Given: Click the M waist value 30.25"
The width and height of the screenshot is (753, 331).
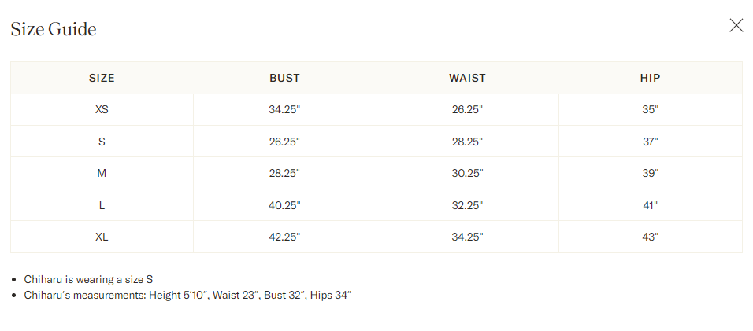Looking at the screenshot, I should (467, 174).
